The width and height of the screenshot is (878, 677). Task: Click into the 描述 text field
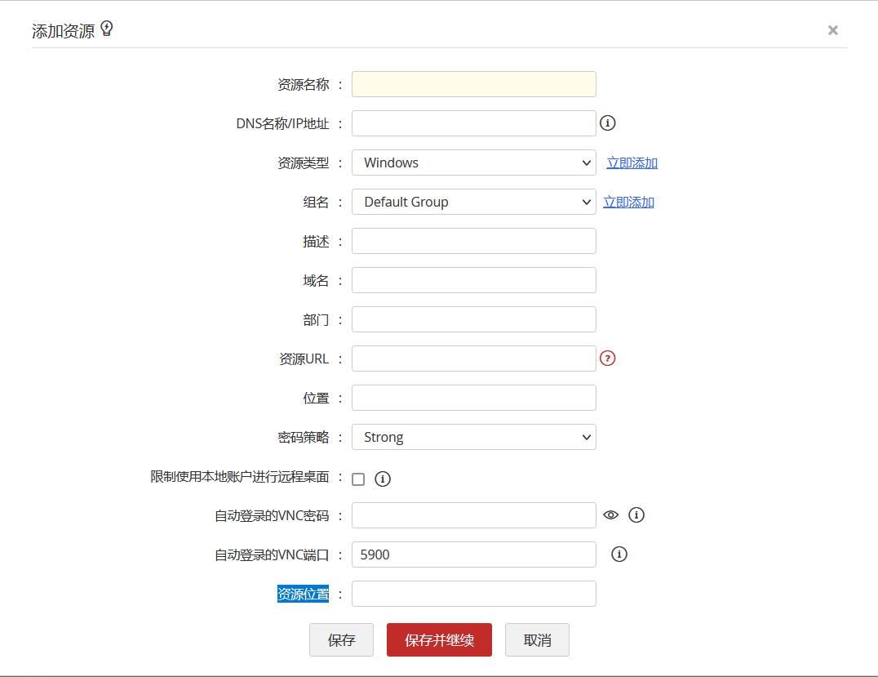473,241
